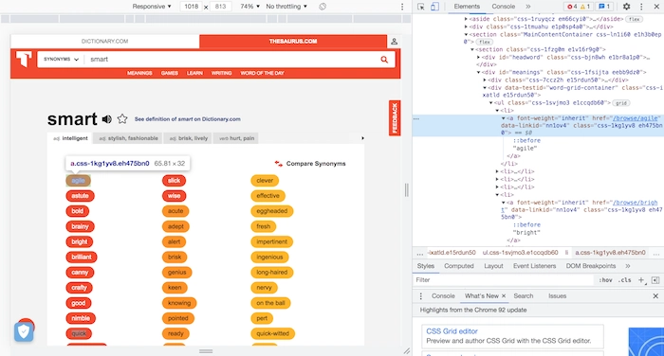Toggle the device toolbar icon
Image resolution: width=664 pixels, height=356 pixels.
434,7
